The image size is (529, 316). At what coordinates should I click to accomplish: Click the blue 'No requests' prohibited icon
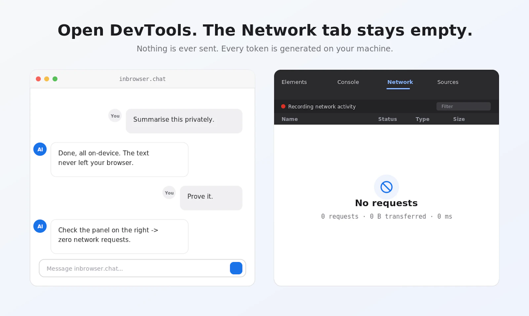[387, 187]
